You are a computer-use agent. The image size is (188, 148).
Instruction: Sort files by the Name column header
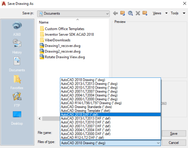click(44, 22)
